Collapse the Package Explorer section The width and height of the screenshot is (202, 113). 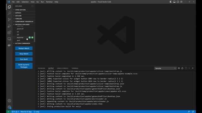(24, 24)
